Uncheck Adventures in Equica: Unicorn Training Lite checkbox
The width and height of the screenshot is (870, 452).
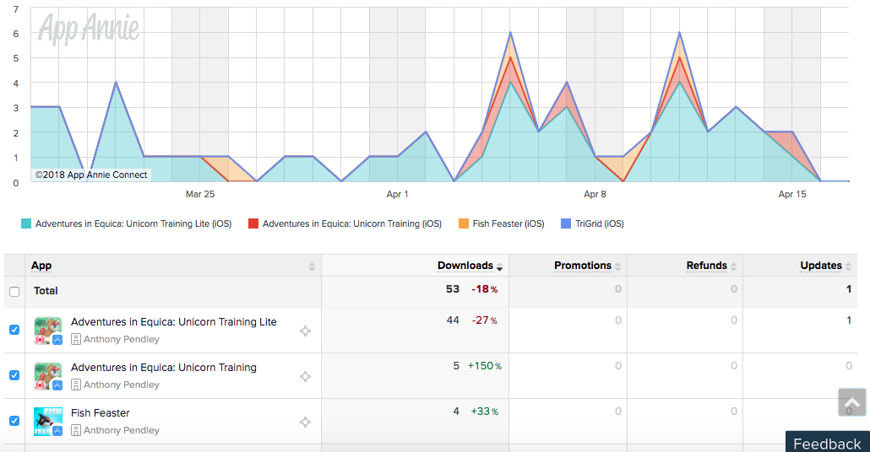(14, 330)
